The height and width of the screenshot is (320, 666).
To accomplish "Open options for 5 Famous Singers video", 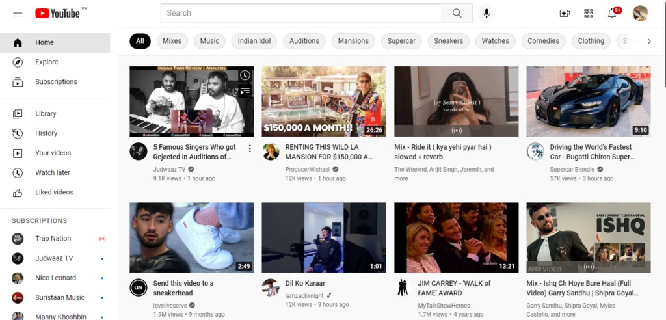I will [250, 148].
